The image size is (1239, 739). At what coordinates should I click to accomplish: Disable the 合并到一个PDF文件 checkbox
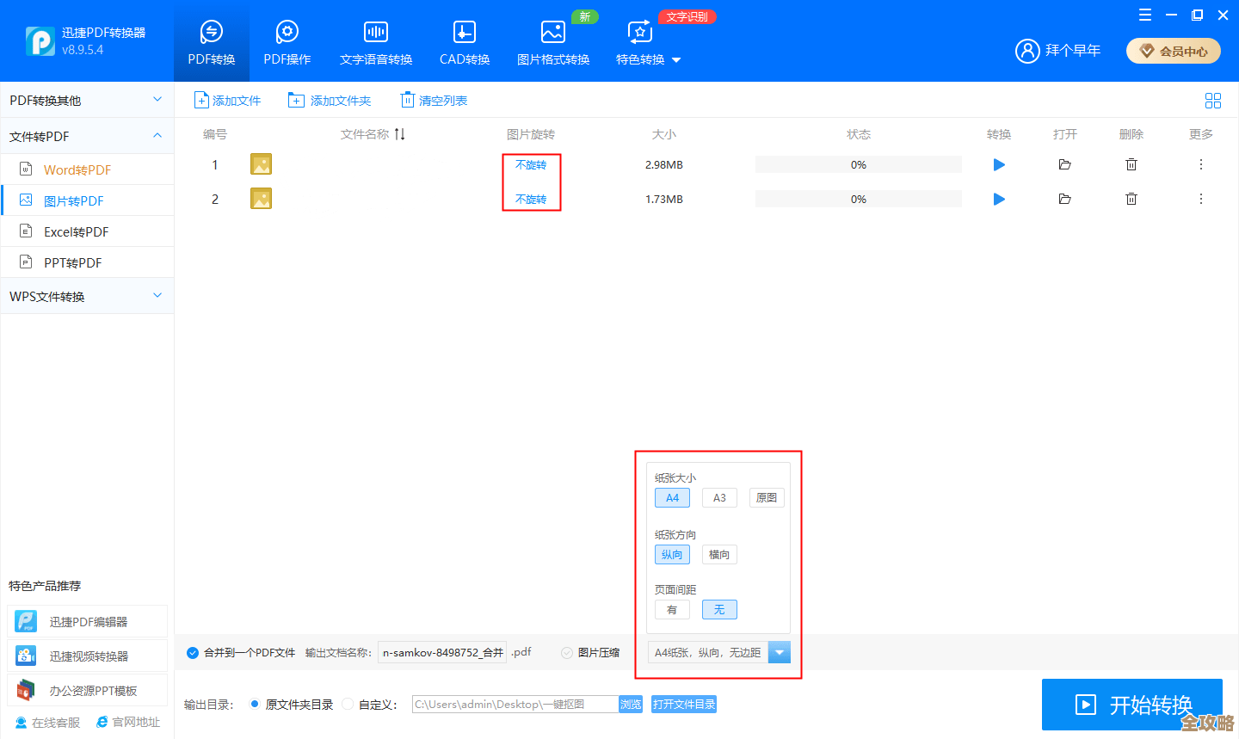[193, 651]
